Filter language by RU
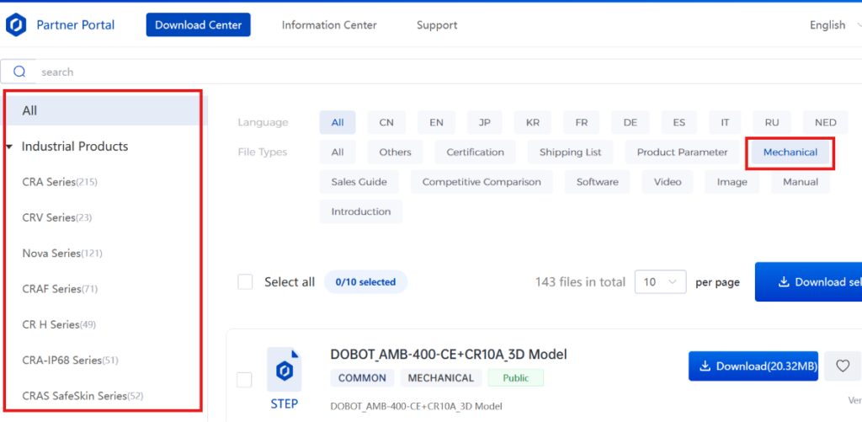This screenshot has height=422, width=862. 772,122
